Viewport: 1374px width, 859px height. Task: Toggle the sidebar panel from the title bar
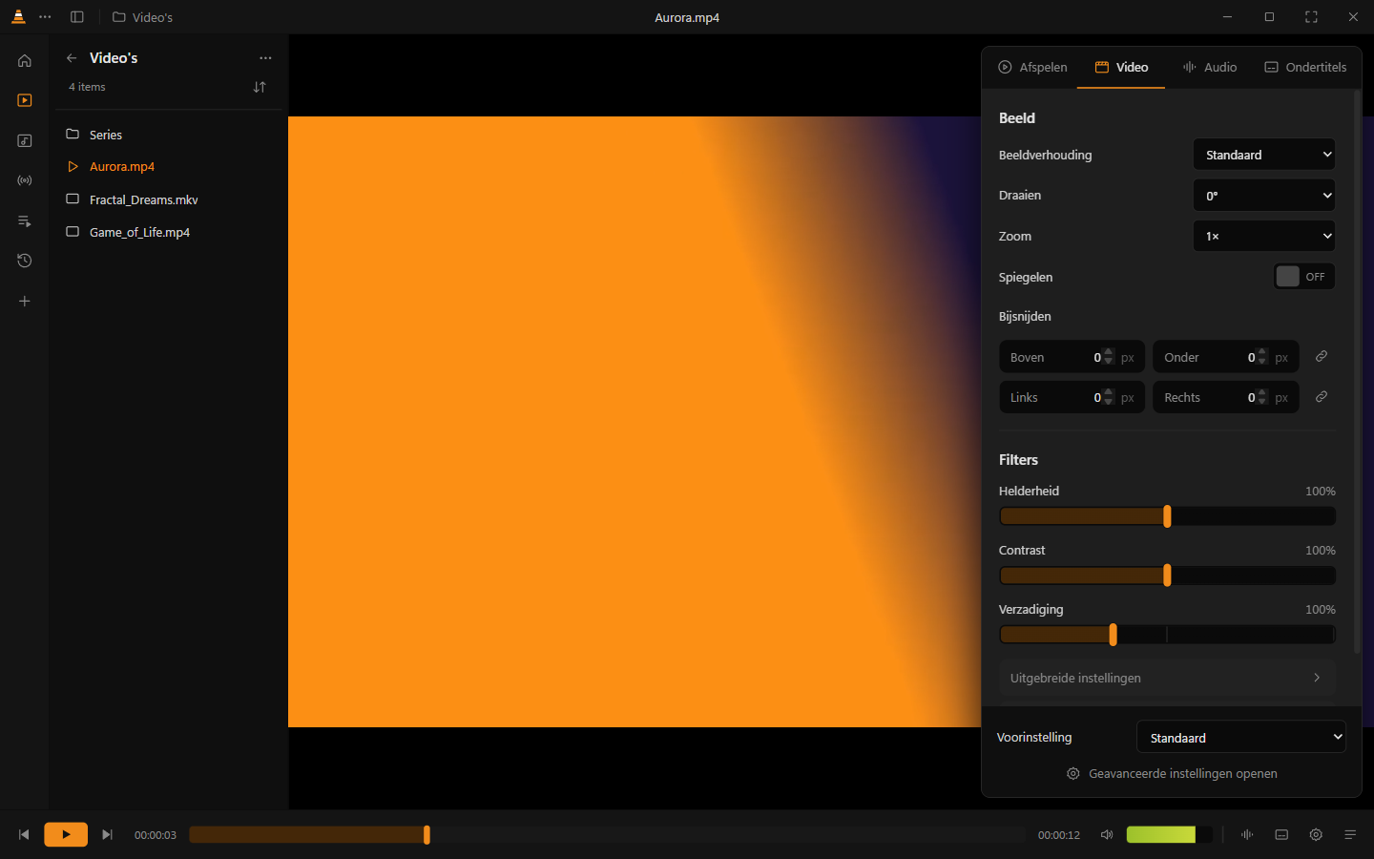(x=77, y=17)
